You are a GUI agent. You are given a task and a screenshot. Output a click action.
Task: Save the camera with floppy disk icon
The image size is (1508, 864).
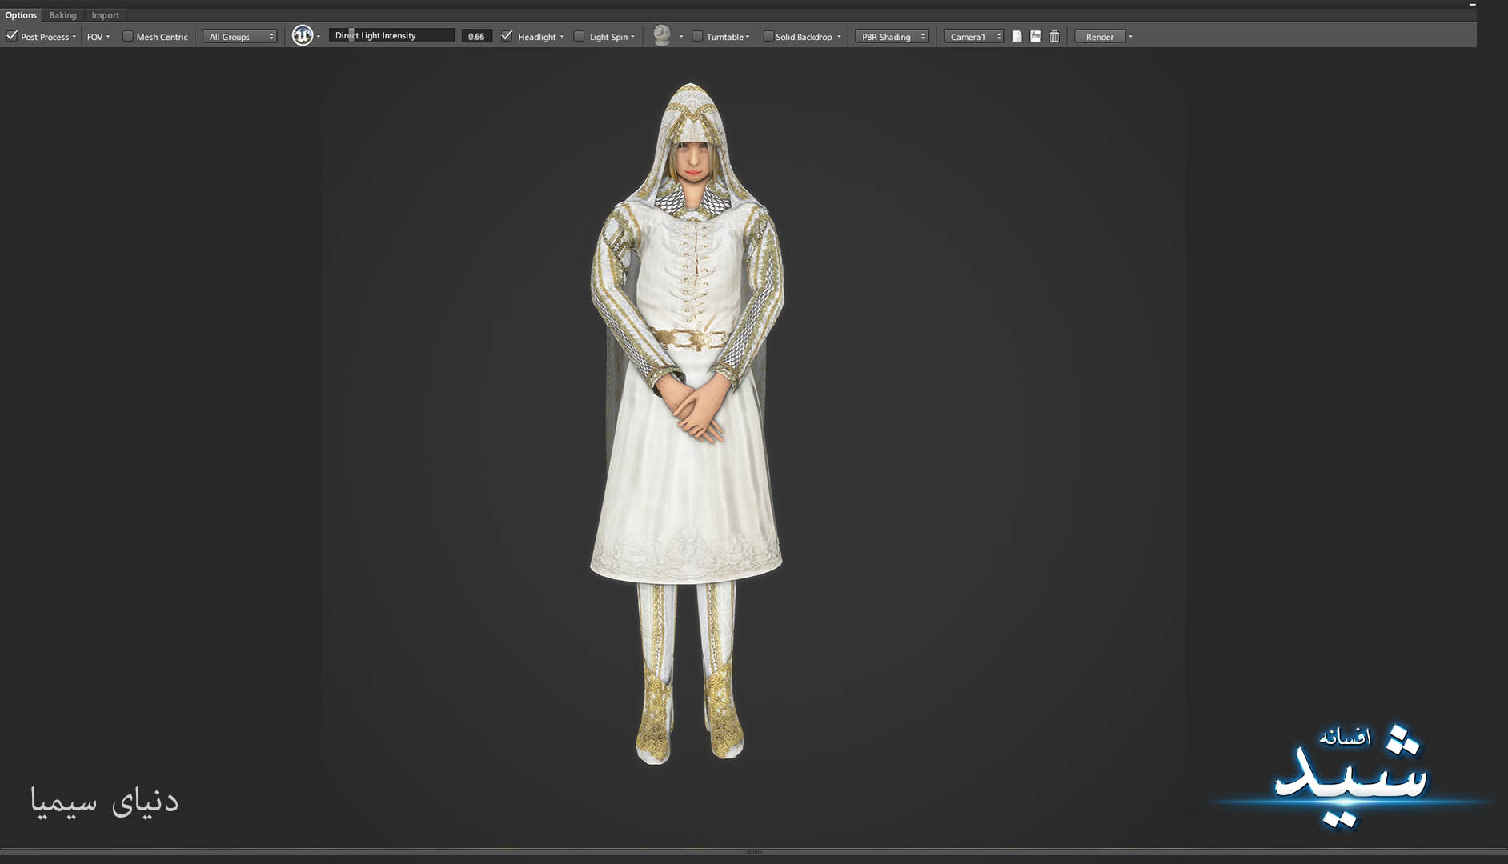tap(1035, 37)
